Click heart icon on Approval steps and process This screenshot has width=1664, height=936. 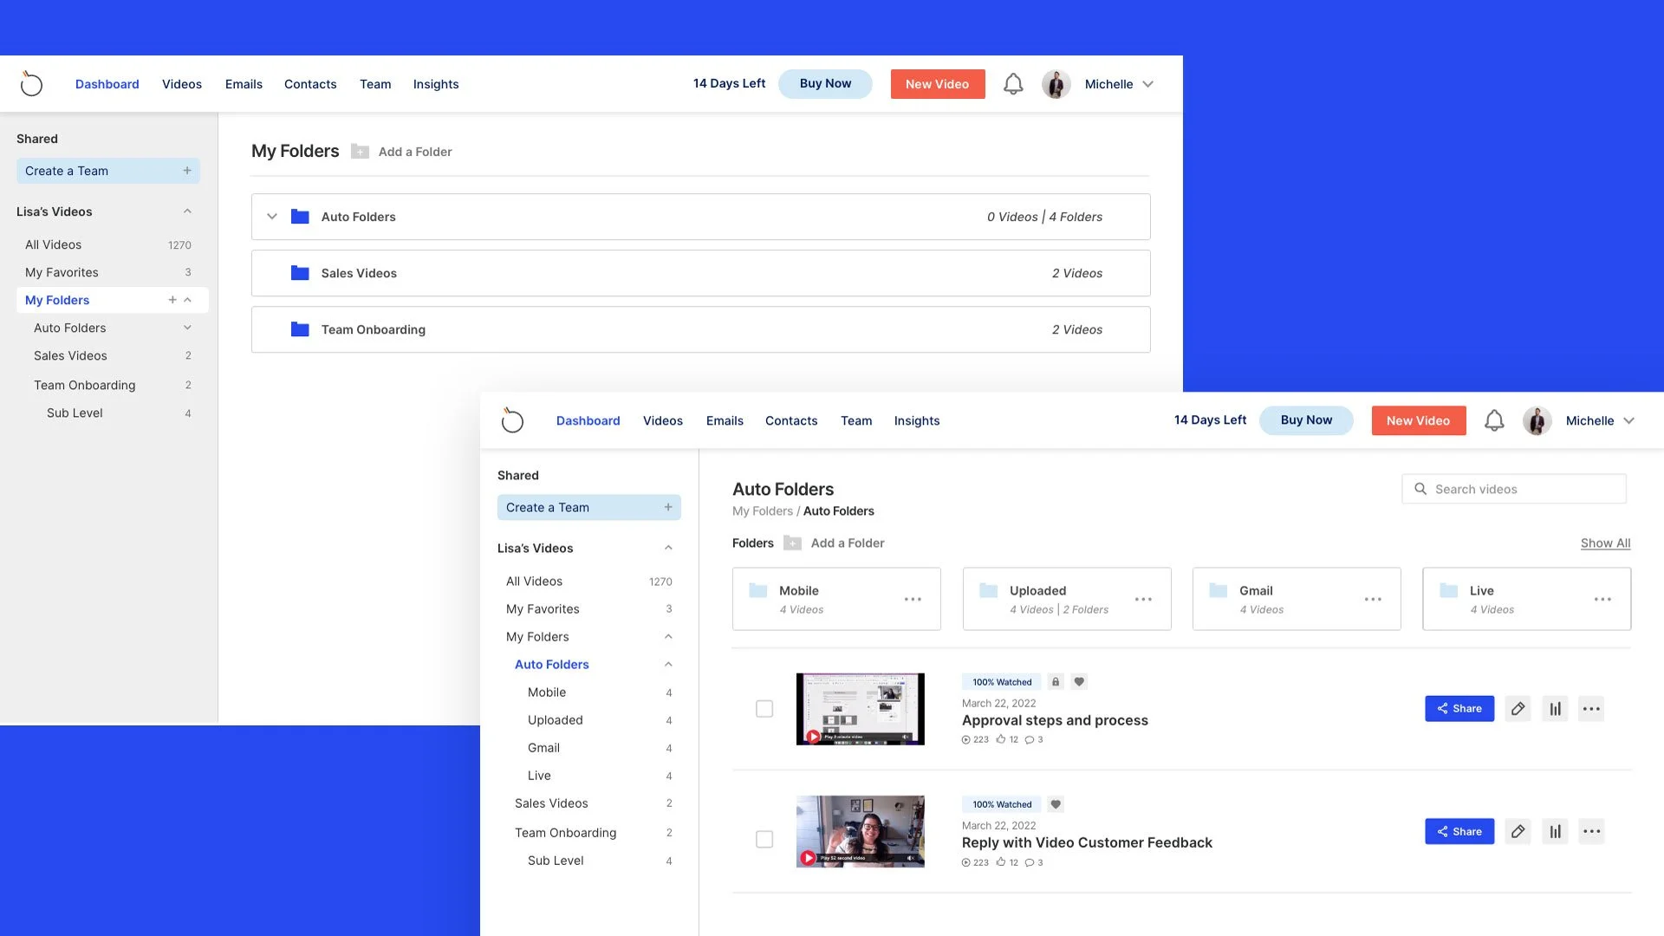(1079, 682)
